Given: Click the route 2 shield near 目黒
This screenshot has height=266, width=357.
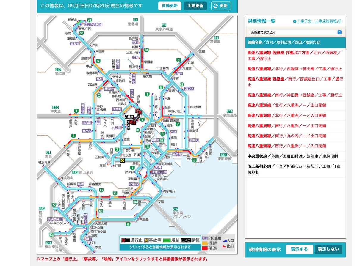Looking at the screenshot, I should (x=118, y=149).
